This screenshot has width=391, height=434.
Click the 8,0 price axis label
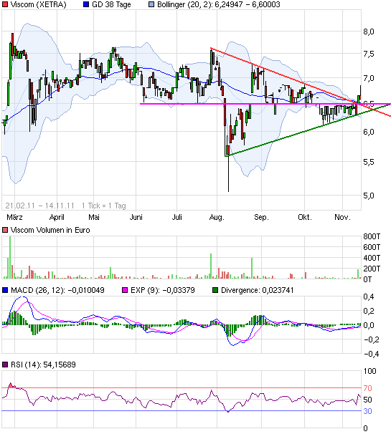click(369, 32)
